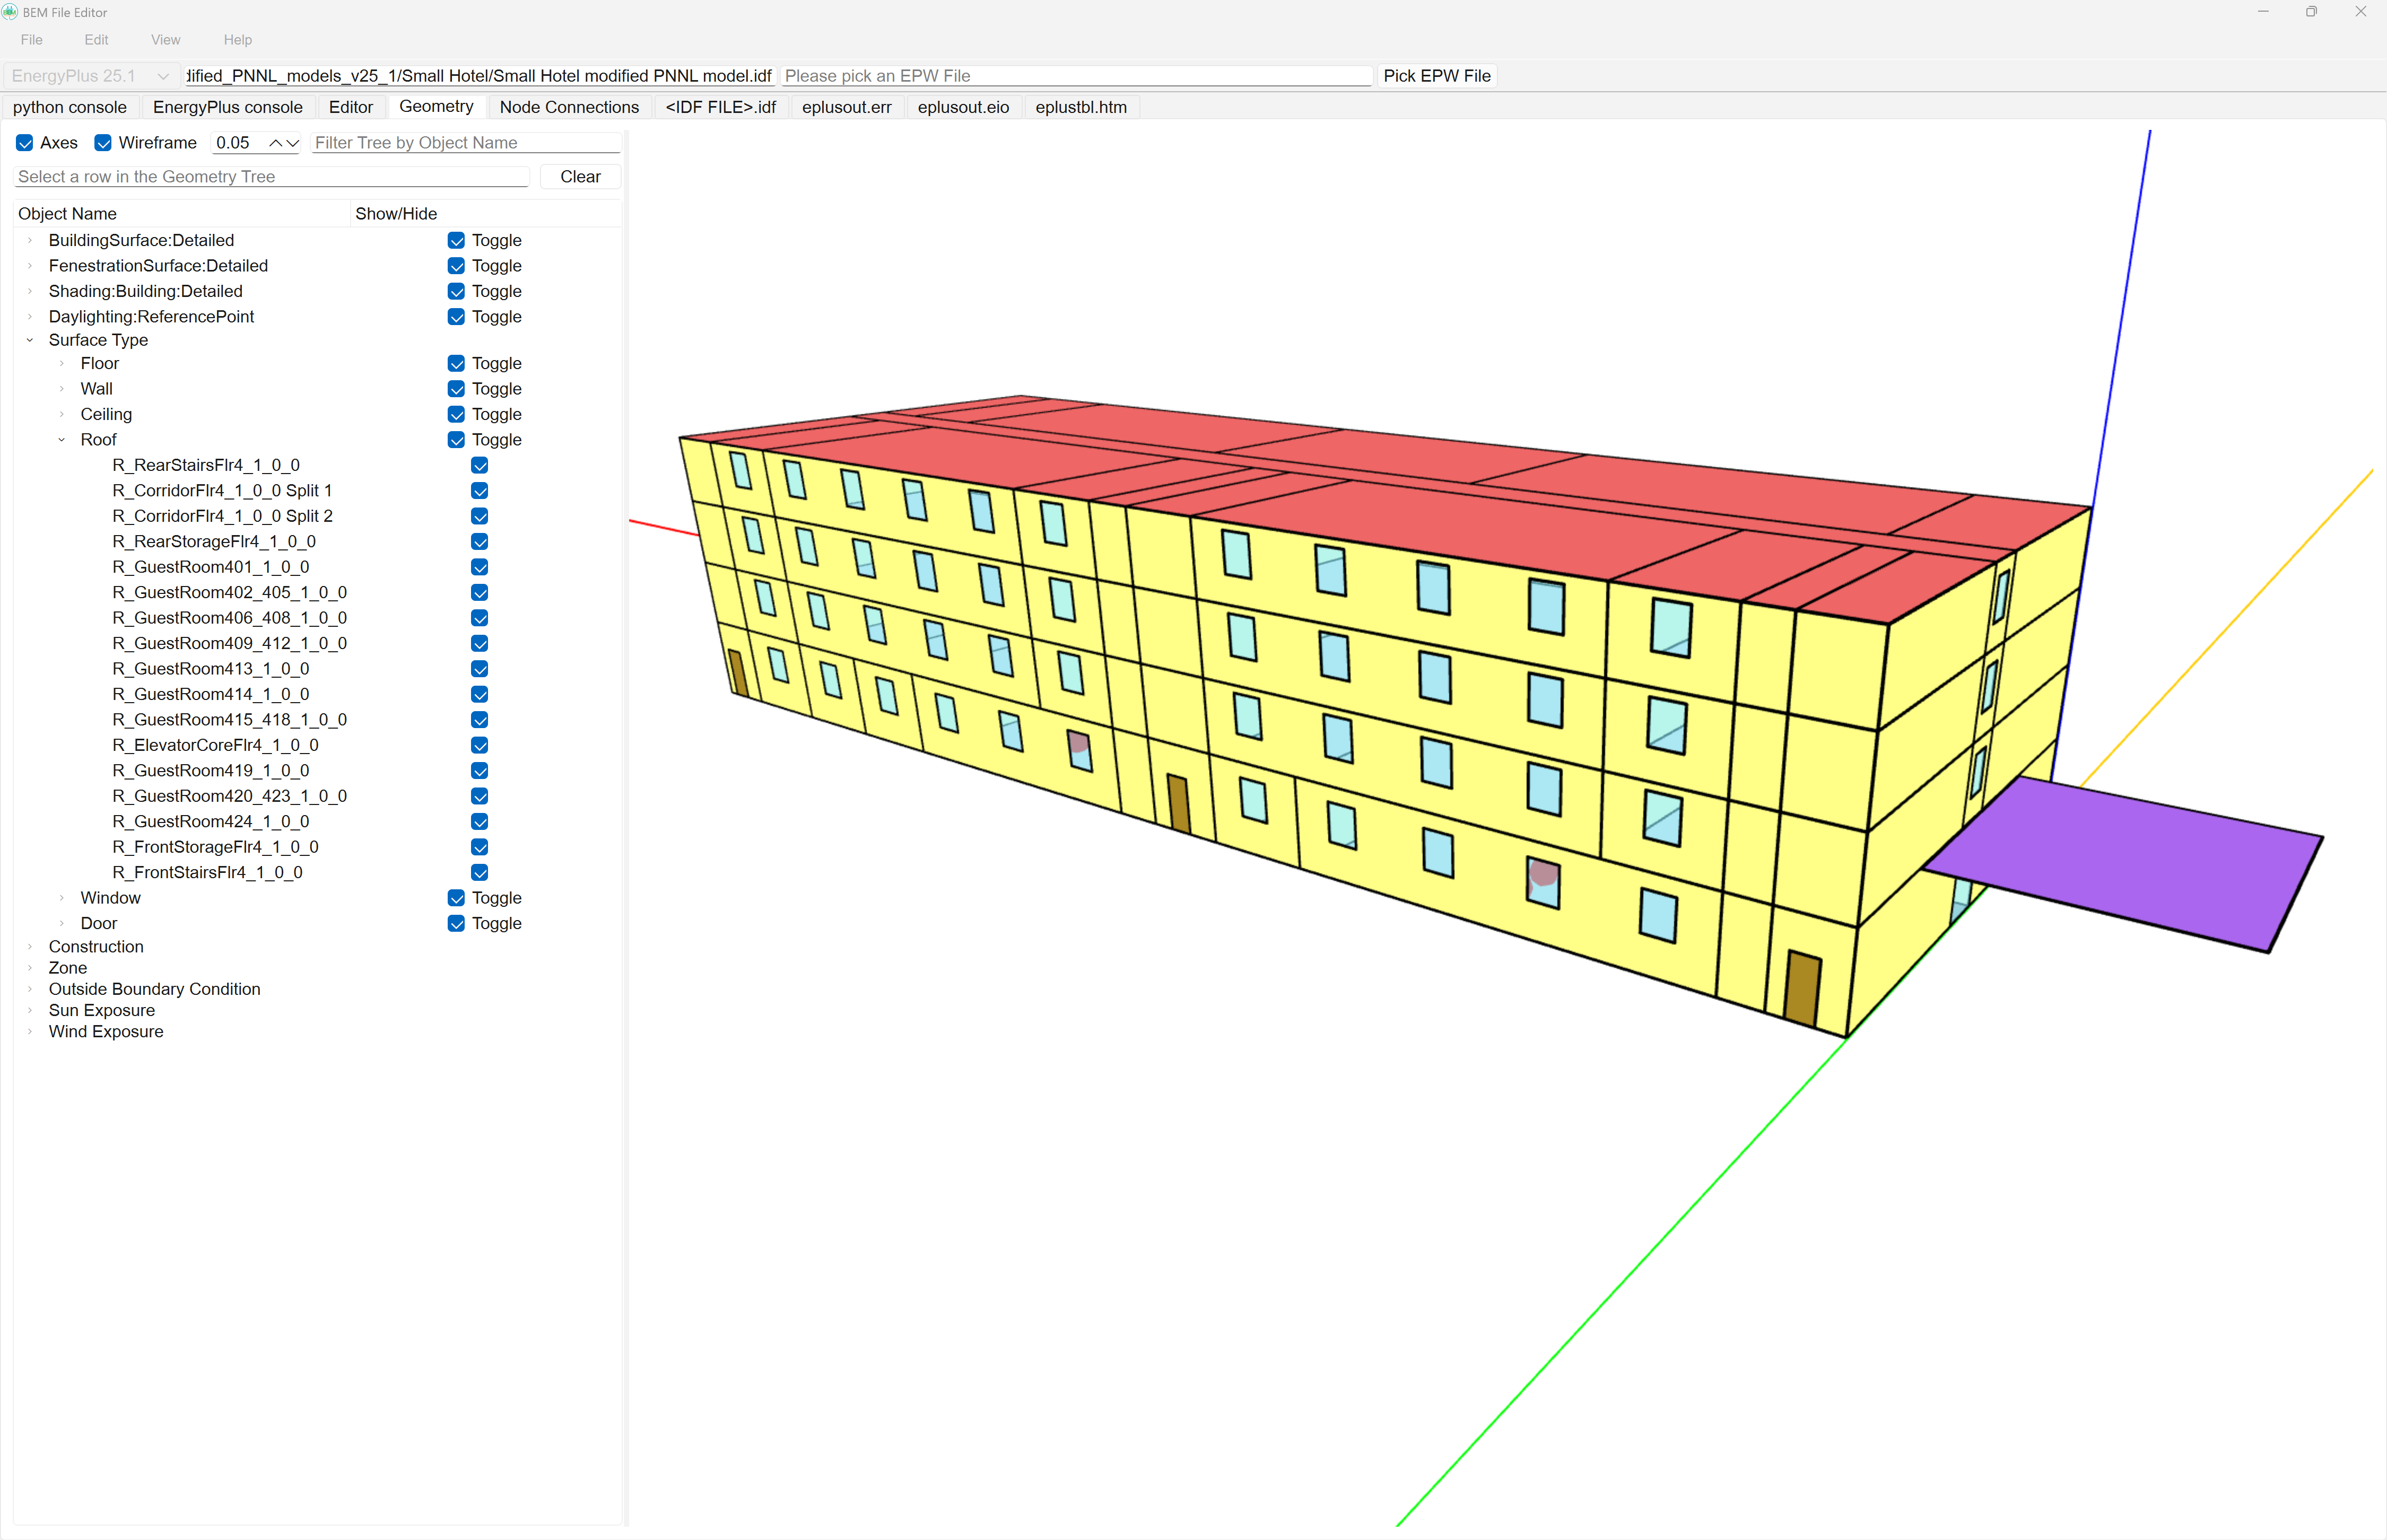Image resolution: width=2387 pixels, height=1540 pixels.
Task: Hide R_RearStairsFlr4_1_0_0 roof surface checkbox
Action: click(x=480, y=465)
